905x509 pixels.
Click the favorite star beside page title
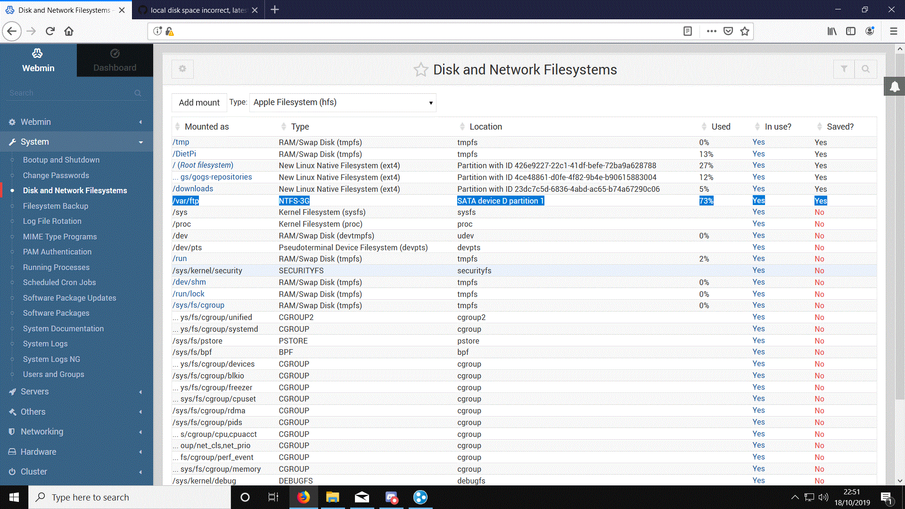click(420, 70)
